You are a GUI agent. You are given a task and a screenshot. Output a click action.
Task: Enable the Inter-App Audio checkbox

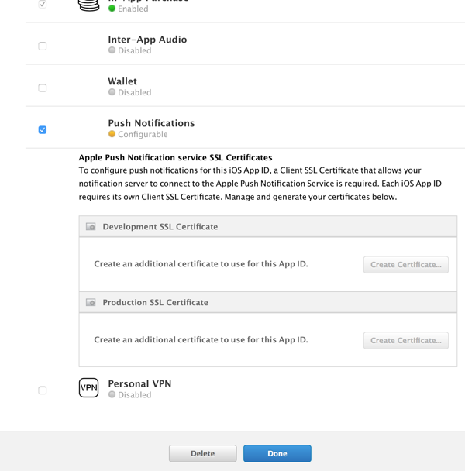(43, 46)
